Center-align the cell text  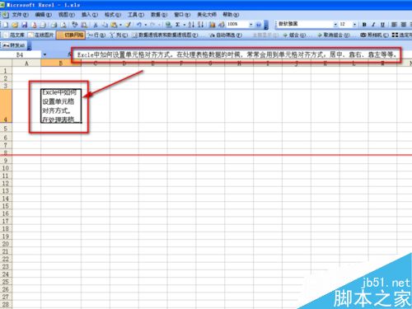[403, 25]
